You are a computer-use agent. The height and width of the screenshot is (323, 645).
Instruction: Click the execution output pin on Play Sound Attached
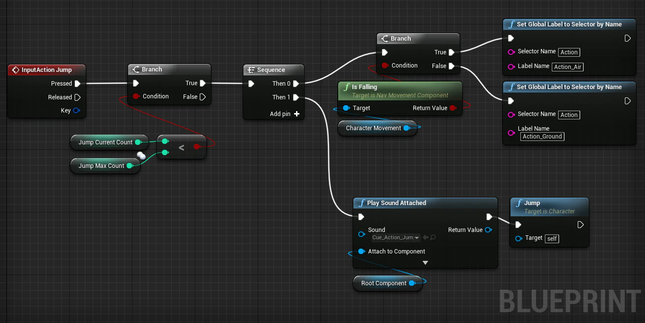point(489,217)
